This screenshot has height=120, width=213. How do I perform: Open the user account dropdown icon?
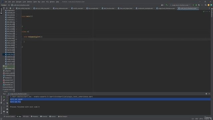click(x=162, y=5)
